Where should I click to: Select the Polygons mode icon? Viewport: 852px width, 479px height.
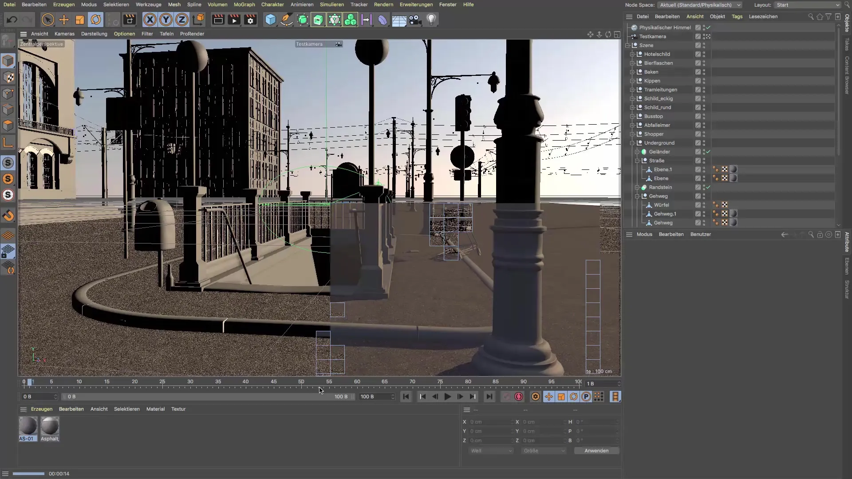8,125
